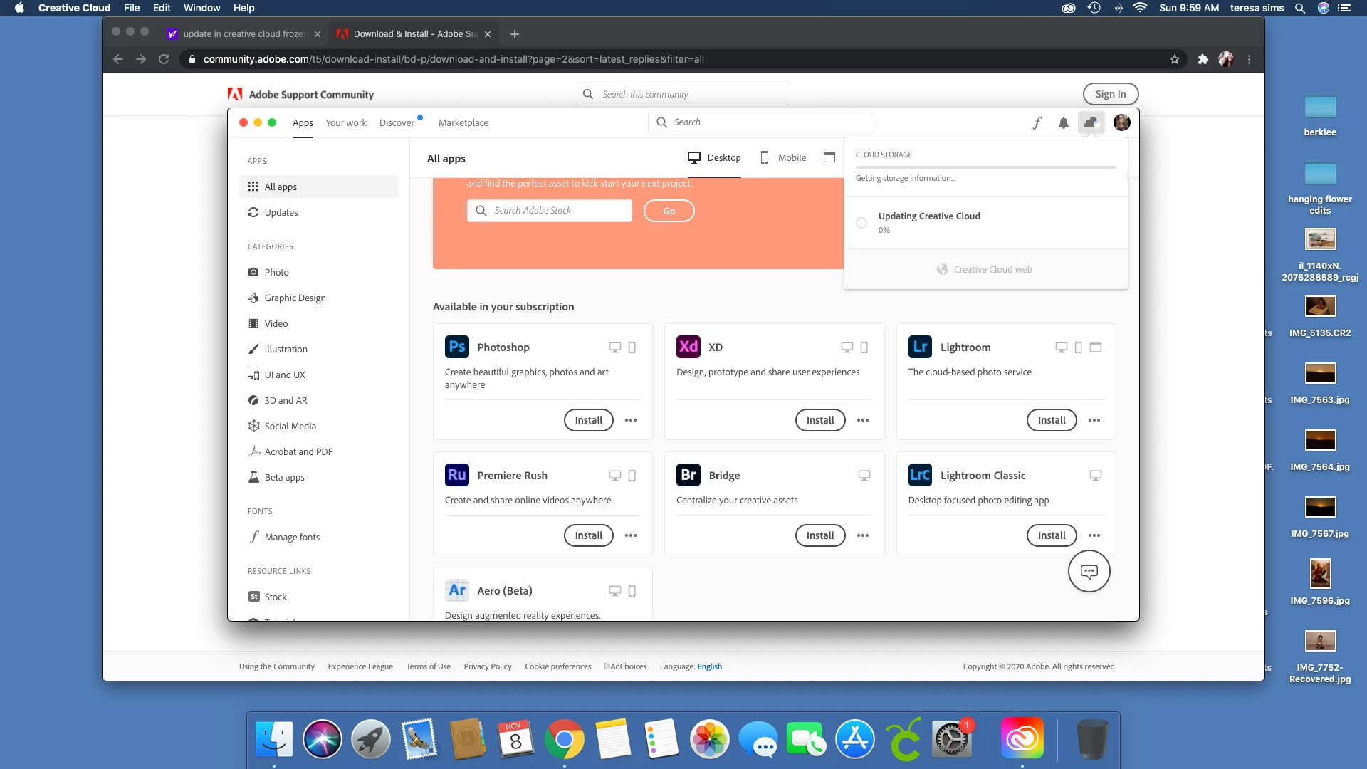Image resolution: width=1367 pixels, height=769 pixels.
Task: Click the Premiere Rush app icon
Action: pos(457,475)
